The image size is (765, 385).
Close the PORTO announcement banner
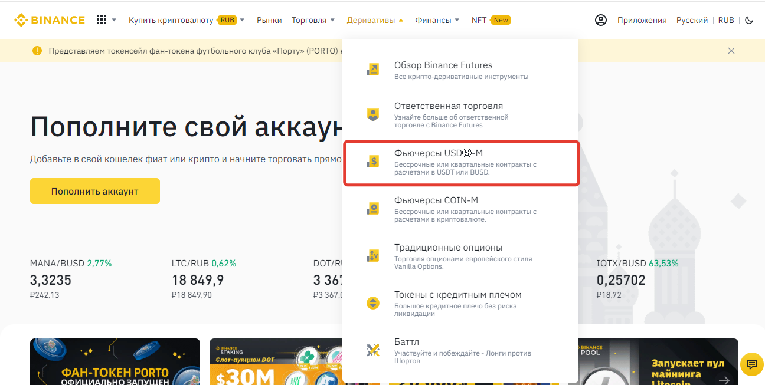click(731, 51)
